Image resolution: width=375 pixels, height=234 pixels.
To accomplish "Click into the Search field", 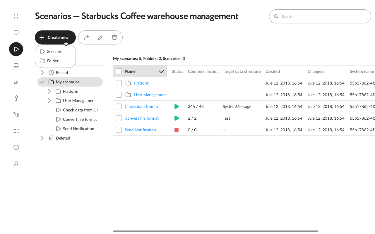I will click(x=320, y=17).
